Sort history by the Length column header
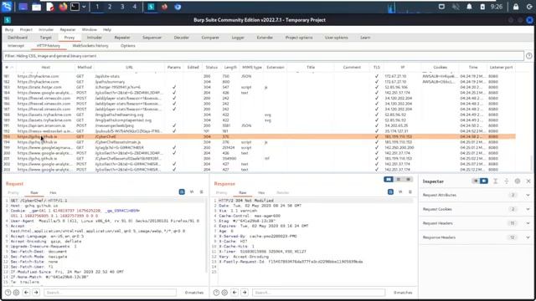The width and height of the screenshot is (536, 301). tap(230, 67)
